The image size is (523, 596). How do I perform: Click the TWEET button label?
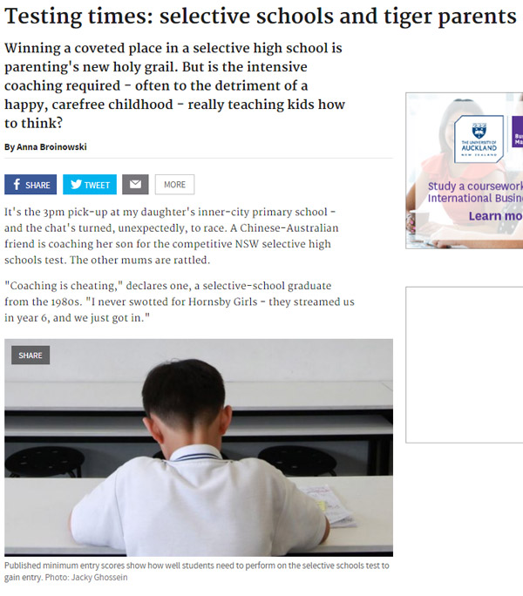[x=97, y=185]
